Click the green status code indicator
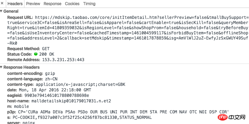The height and width of the screenshot is (124, 249). point(36,54)
